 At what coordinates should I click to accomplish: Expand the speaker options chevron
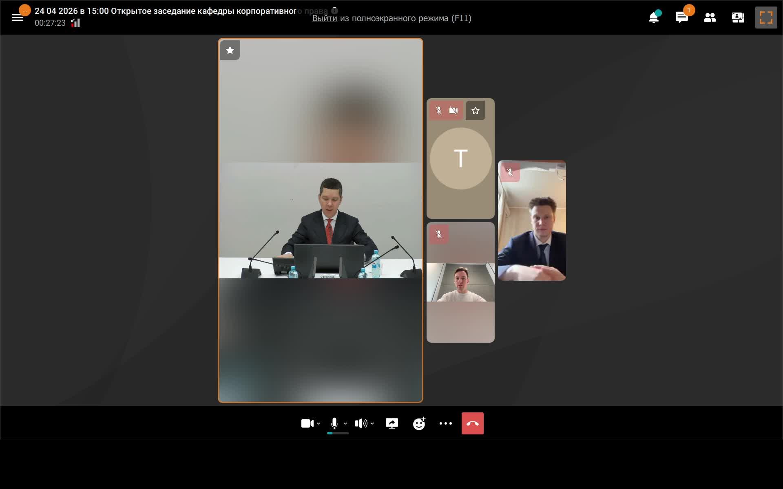(x=372, y=423)
